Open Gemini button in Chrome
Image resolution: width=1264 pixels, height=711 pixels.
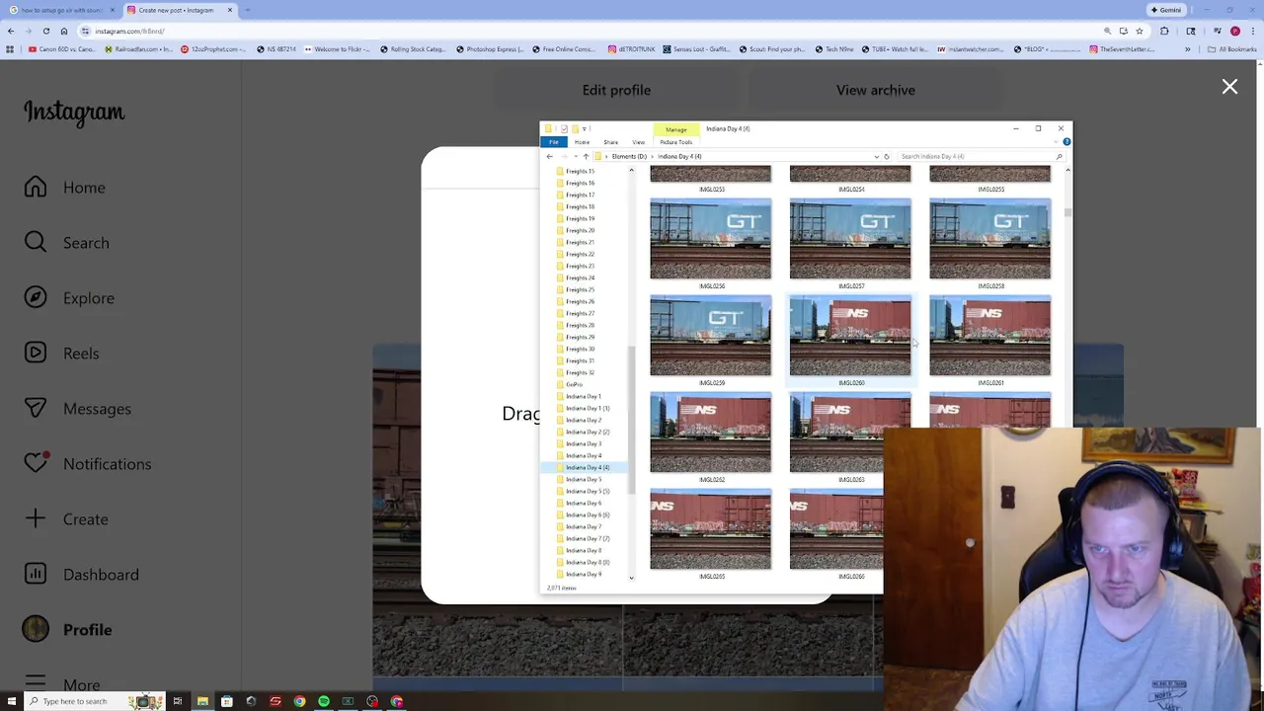(1166, 10)
